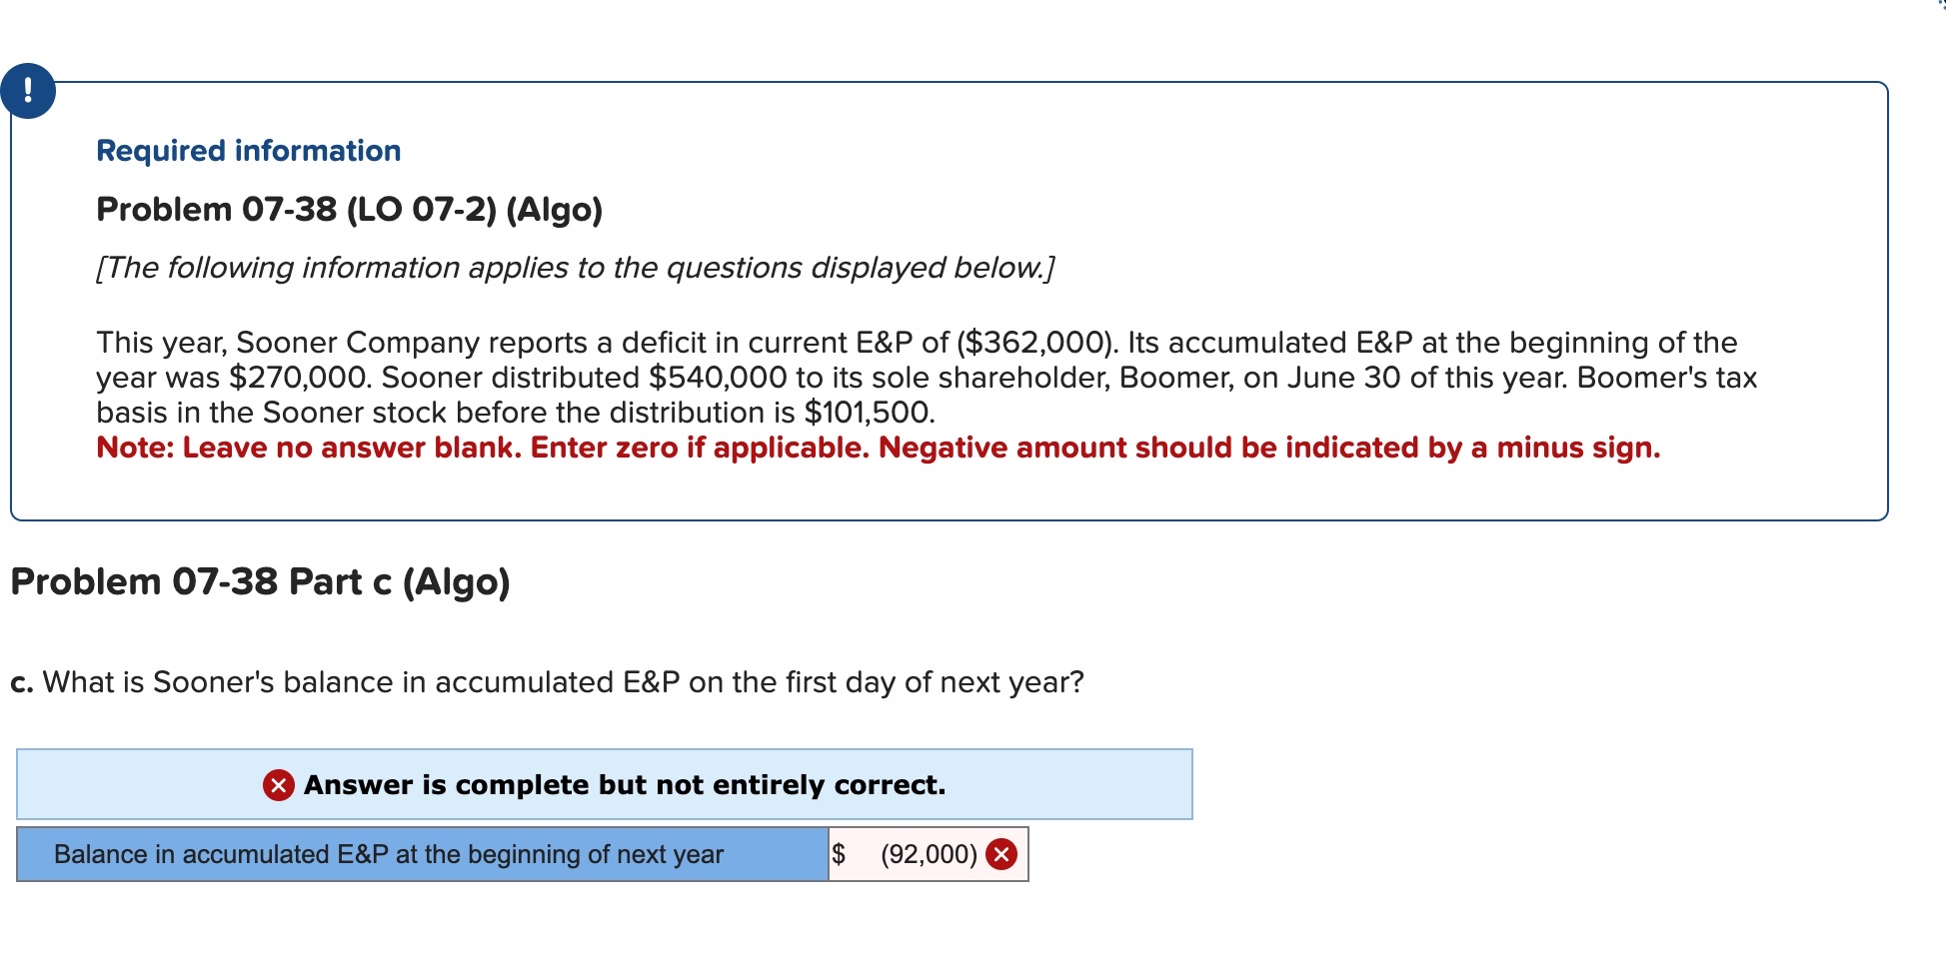Screen dimensions: 1946x959
Task: Click the Balance in accumulated E&P row label
Action: (388, 854)
